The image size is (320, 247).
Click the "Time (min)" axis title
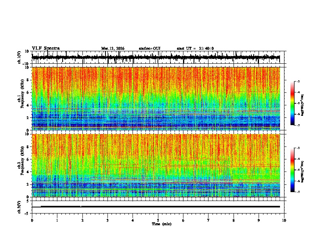click(x=162, y=224)
